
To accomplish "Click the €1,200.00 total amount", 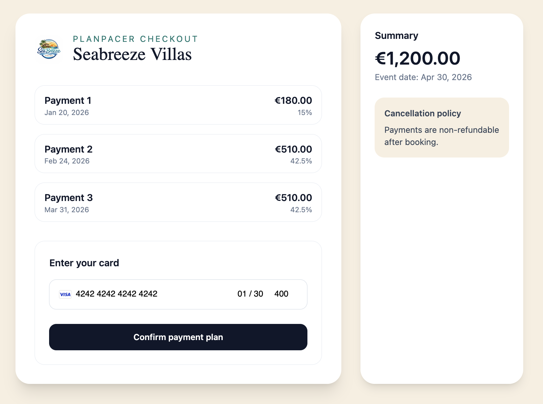I will click(418, 58).
